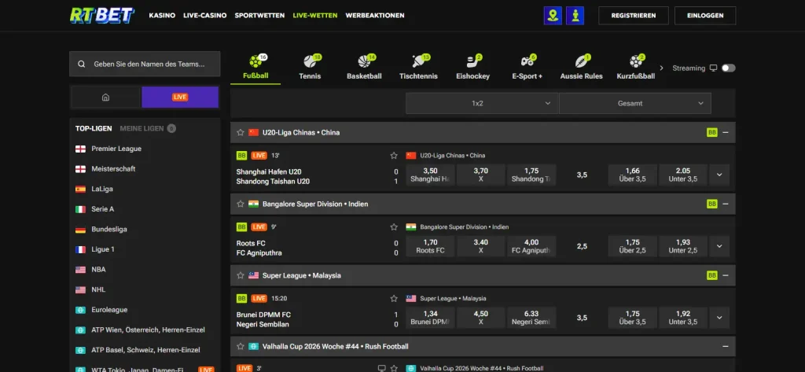Click the blue location pin icon
805x372 pixels.
(553, 16)
